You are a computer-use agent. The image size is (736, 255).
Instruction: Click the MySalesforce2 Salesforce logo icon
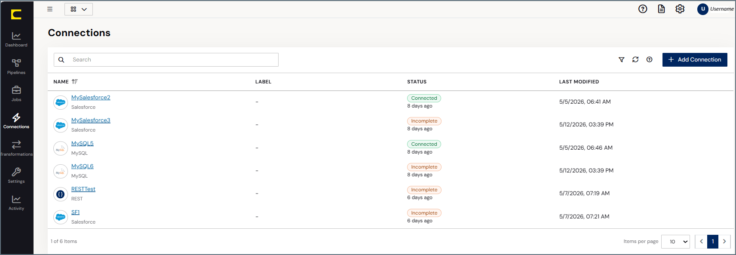(61, 102)
